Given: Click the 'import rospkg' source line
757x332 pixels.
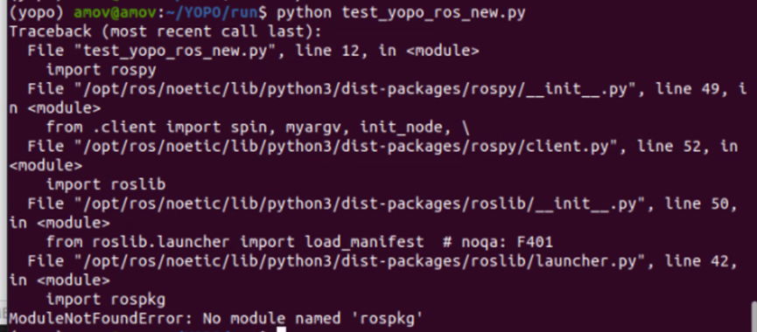Looking at the screenshot, I should [106, 300].
